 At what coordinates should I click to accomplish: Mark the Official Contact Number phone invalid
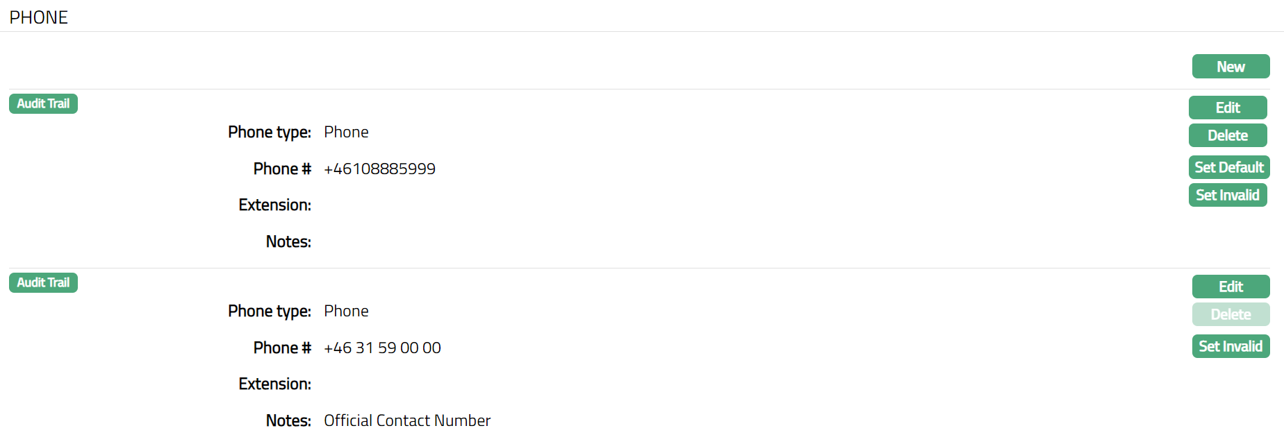1230,346
